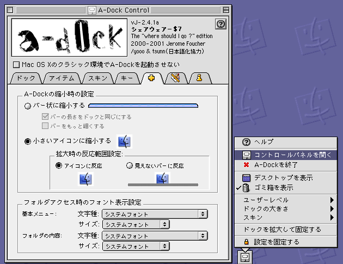Choose コントロールパネルを開く menu item

[286, 155]
